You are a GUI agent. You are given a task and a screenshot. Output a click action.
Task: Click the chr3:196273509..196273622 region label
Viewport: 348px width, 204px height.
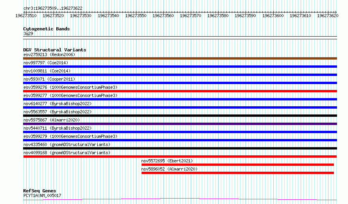pyautogui.click(x=53, y=8)
